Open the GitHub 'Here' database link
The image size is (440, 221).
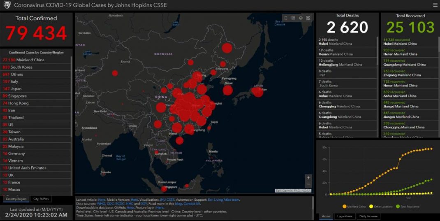[130, 207]
